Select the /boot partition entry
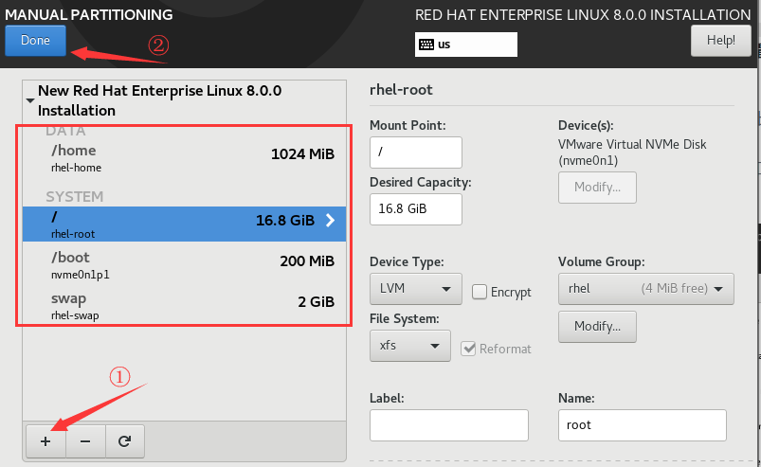Viewport: 761px width, 467px height. [180, 266]
